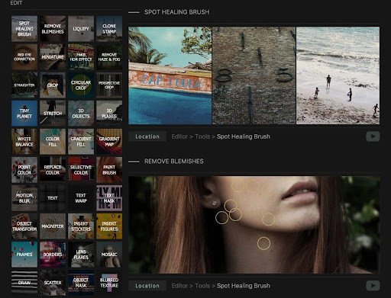Screen dimensions: 391x298
Task: Select the Straighten tool tile
Action: (x=24, y=85)
